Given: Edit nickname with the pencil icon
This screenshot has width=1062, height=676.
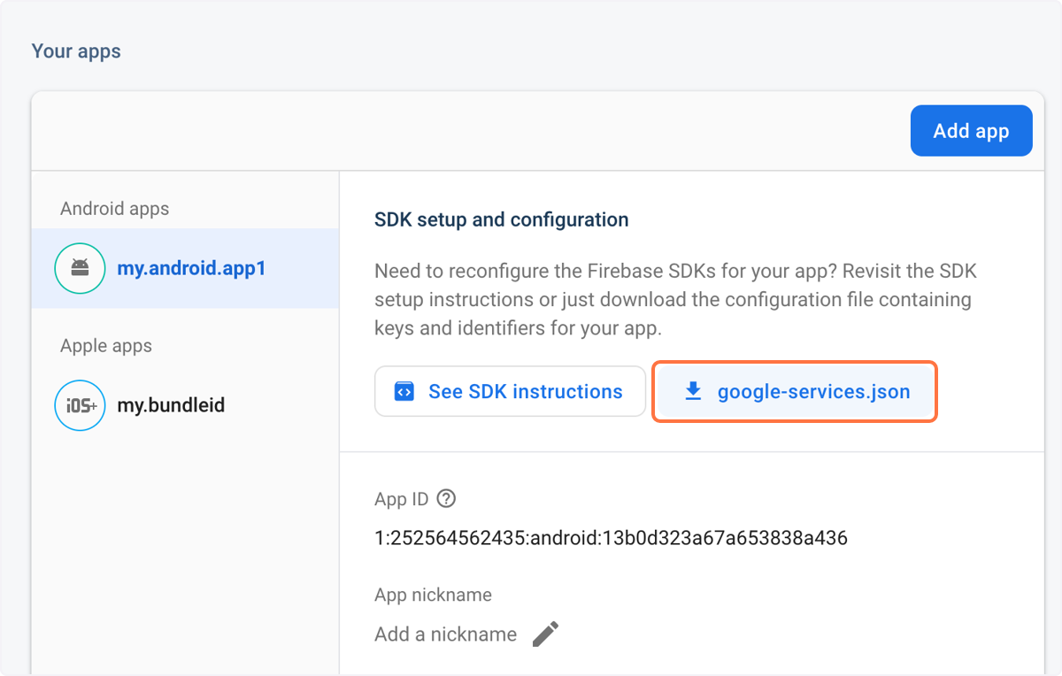Looking at the screenshot, I should [546, 634].
